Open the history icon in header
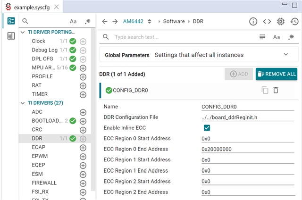This screenshot has height=200, width=302. pos(294,21)
